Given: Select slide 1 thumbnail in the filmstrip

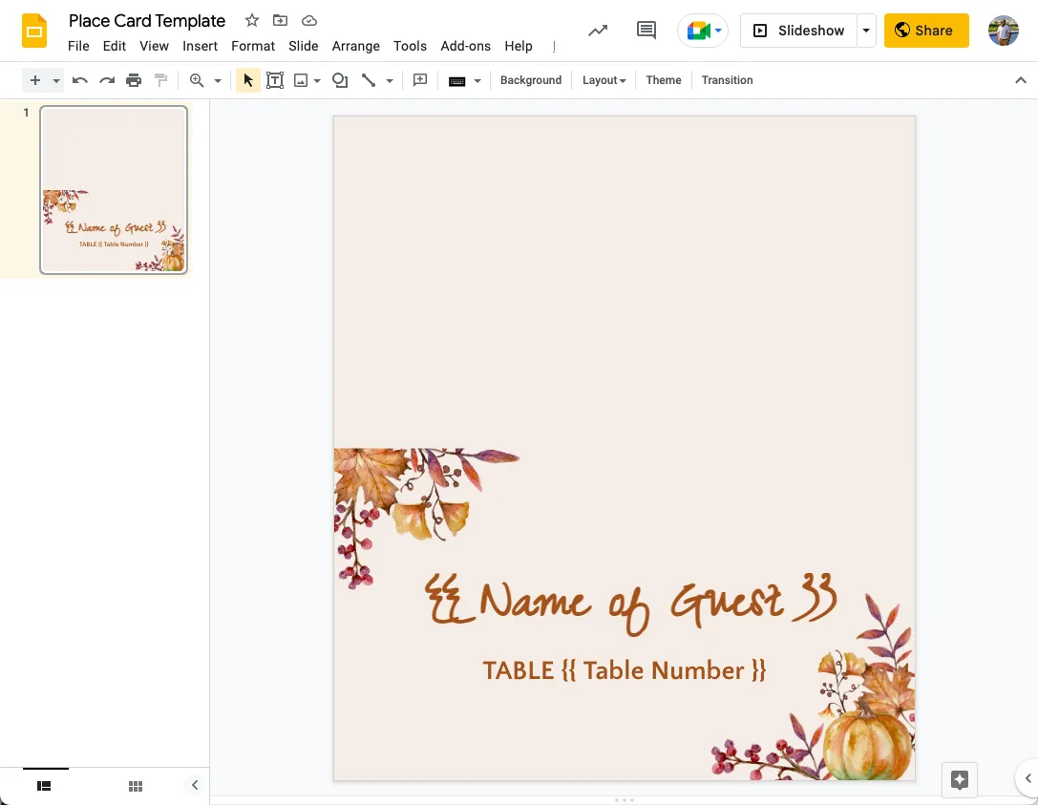Looking at the screenshot, I should coord(113,189).
